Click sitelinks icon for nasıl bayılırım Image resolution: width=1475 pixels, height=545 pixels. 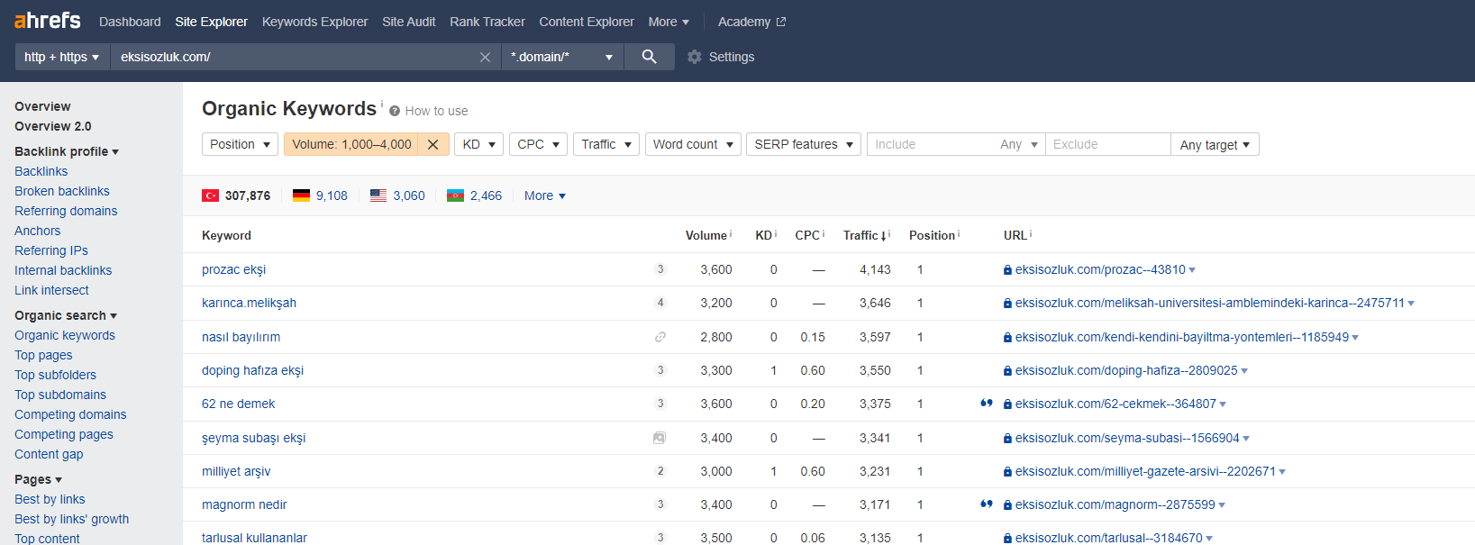click(x=660, y=337)
